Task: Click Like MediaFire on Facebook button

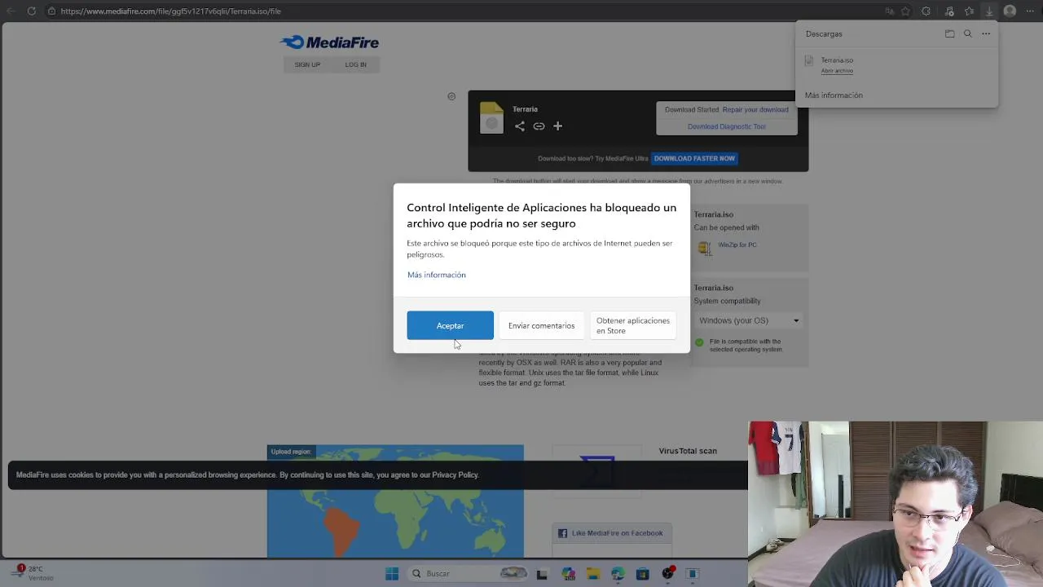Action: pos(611,533)
